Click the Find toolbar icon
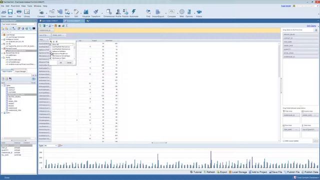This screenshot has height=180, width=320. pyautogui.click(x=148, y=13)
